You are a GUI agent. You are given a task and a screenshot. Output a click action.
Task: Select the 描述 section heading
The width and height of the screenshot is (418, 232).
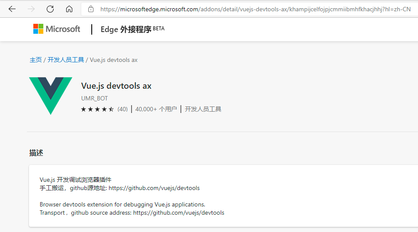(36, 153)
